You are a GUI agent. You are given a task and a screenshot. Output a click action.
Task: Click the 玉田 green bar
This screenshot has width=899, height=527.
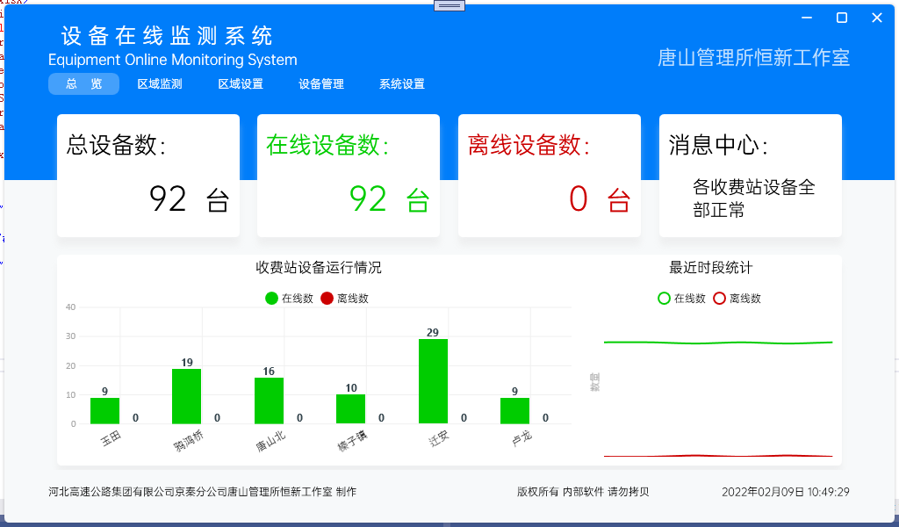[x=105, y=410]
